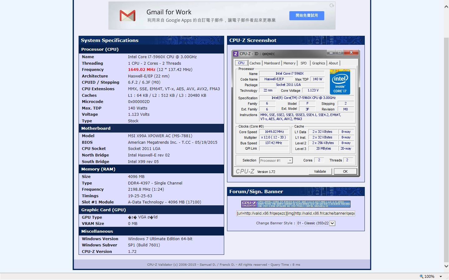Select the SPD tab
The image size is (449, 280).
(x=304, y=63)
